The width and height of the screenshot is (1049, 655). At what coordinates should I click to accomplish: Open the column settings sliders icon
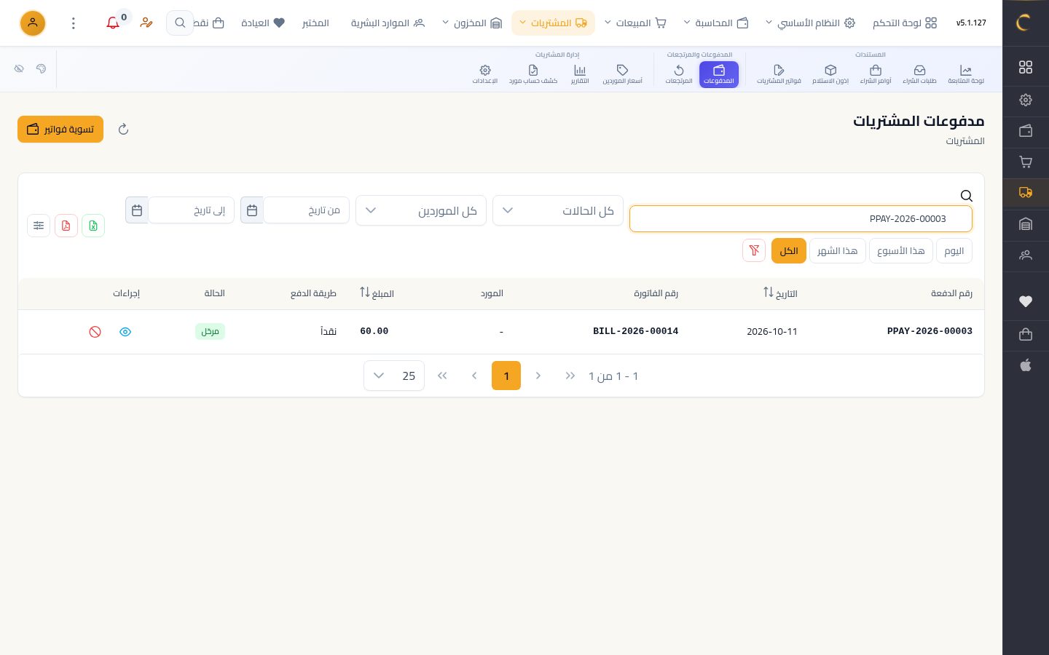[39, 226]
